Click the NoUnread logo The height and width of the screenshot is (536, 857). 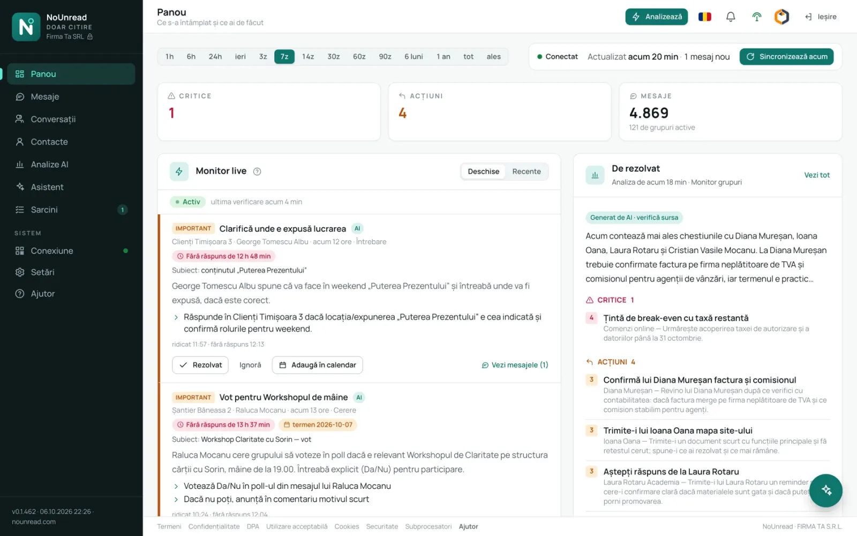[x=26, y=27]
